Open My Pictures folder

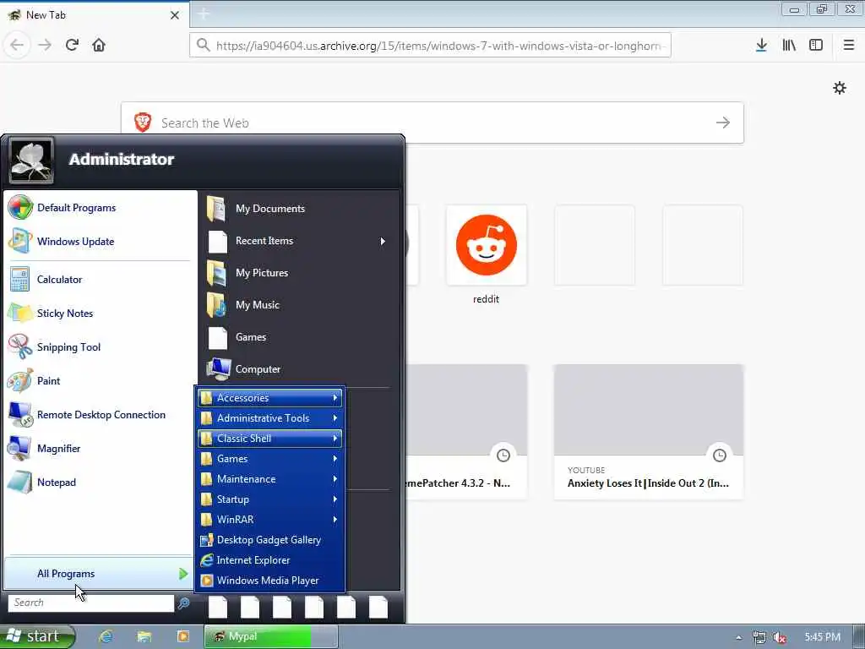[298, 273]
